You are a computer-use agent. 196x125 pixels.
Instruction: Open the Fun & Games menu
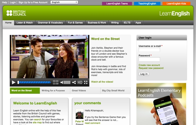pyautogui.click(x=75, y=23)
